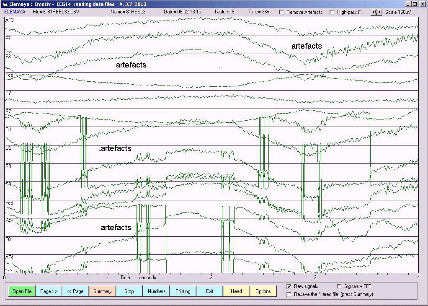Open the Options dialog
Viewport: 428px width, 306px height.
(x=263, y=291)
